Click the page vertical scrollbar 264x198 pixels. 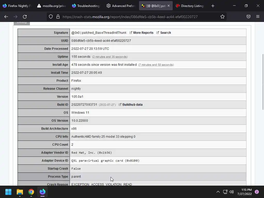pyautogui.click(x=263, y=82)
